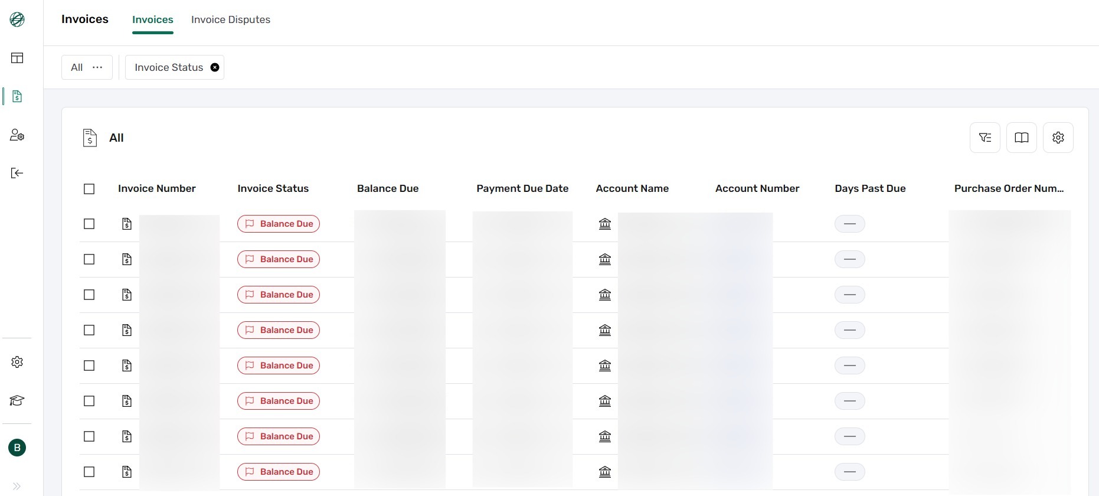Sort by Balance Due column header
The width and height of the screenshot is (1099, 496).
pyautogui.click(x=388, y=188)
